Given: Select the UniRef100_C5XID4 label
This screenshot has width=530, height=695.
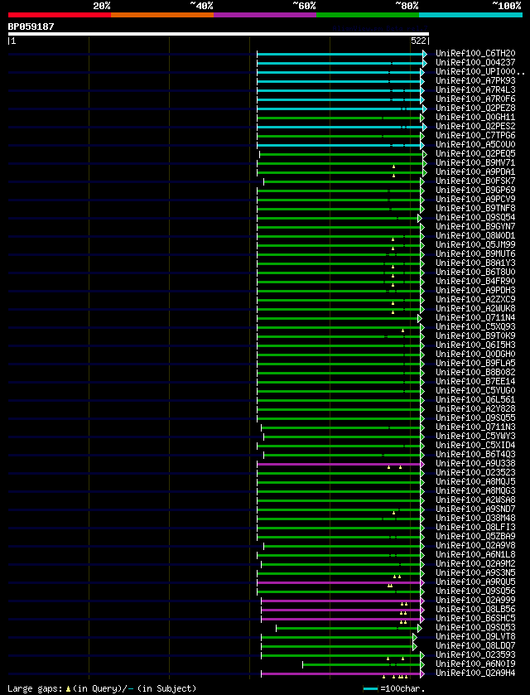Looking at the screenshot, I should point(475,445).
